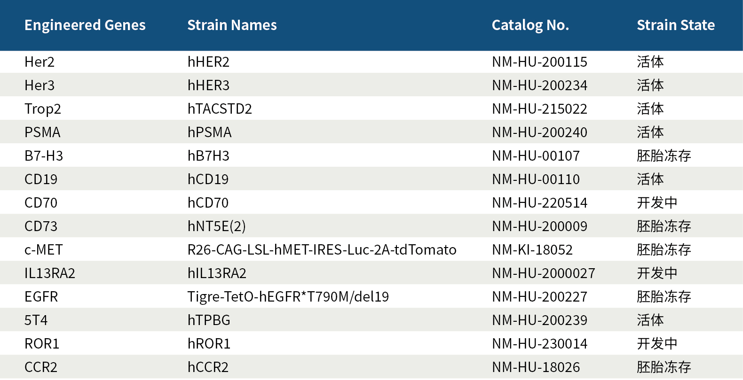
Task: Click the Catalog No. column header
Action: pyautogui.click(x=530, y=25)
